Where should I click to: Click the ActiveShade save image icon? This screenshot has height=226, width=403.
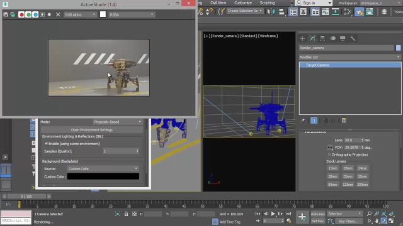(x=6, y=14)
